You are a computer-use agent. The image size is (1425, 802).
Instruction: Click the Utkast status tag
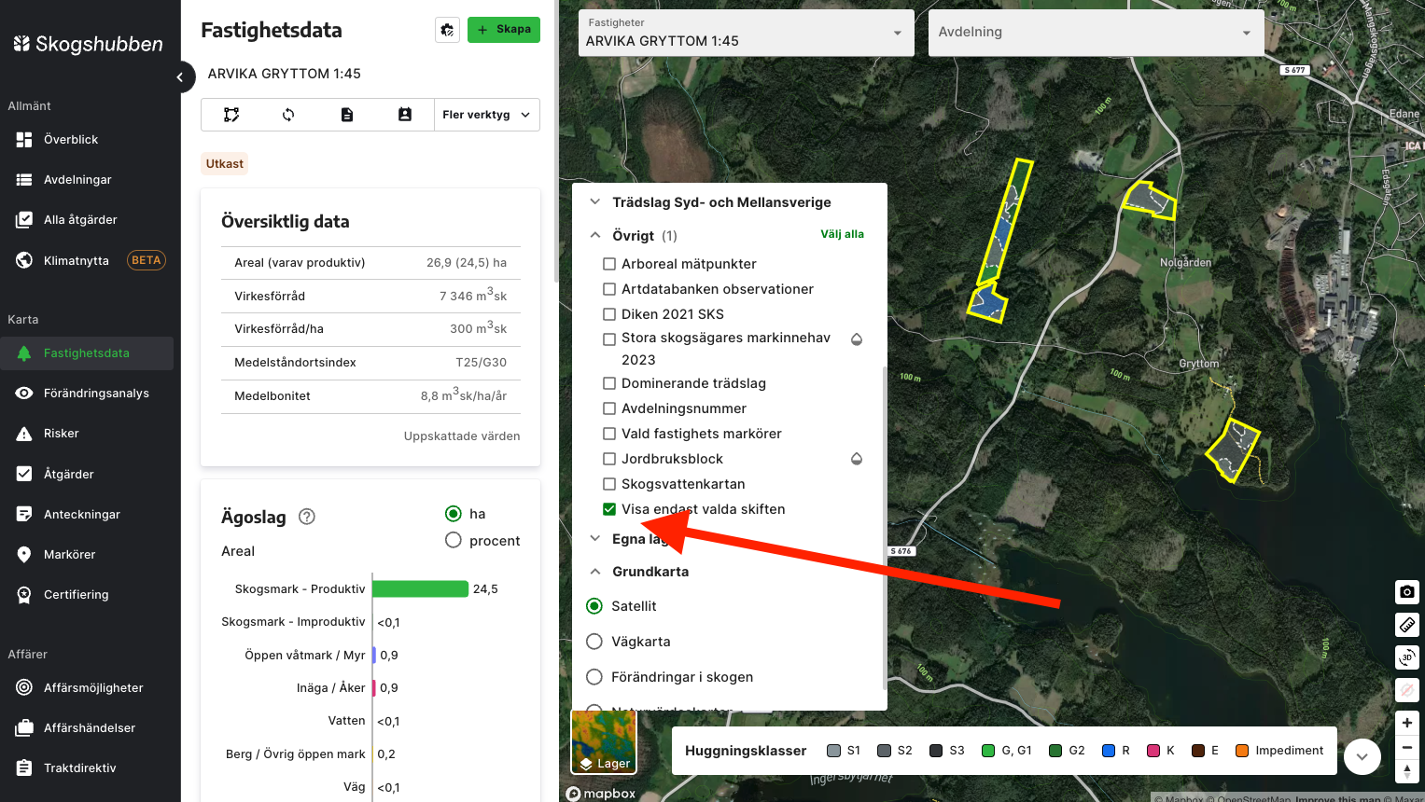(225, 164)
